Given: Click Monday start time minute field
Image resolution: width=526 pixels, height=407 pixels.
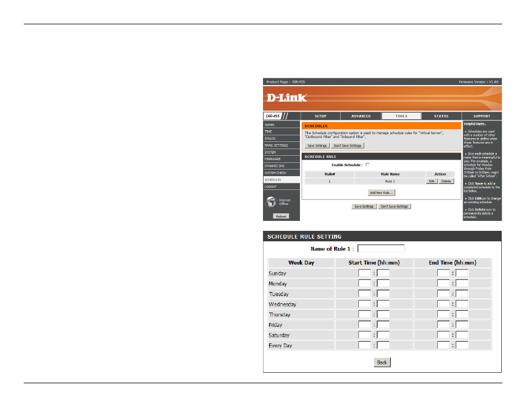Looking at the screenshot, I should [x=383, y=283].
